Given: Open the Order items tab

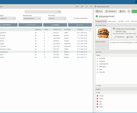Looking at the screenshot, I should 134,21.
